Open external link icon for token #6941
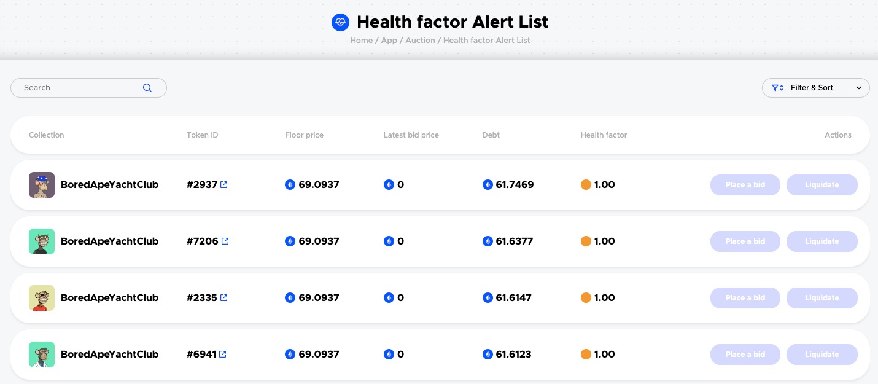Viewport: 878px width, 384px height. point(223,354)
